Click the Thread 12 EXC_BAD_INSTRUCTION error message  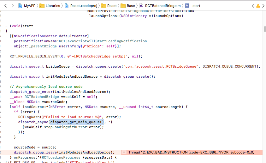[191, 152]
